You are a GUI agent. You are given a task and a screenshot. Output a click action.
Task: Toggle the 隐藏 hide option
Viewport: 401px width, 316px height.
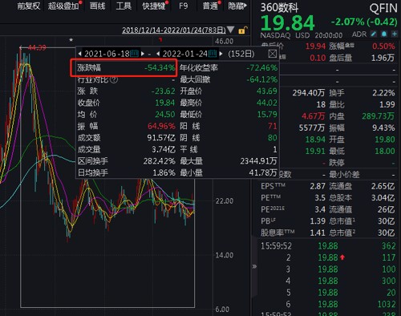pyautogui.click(x=237, y=6)
